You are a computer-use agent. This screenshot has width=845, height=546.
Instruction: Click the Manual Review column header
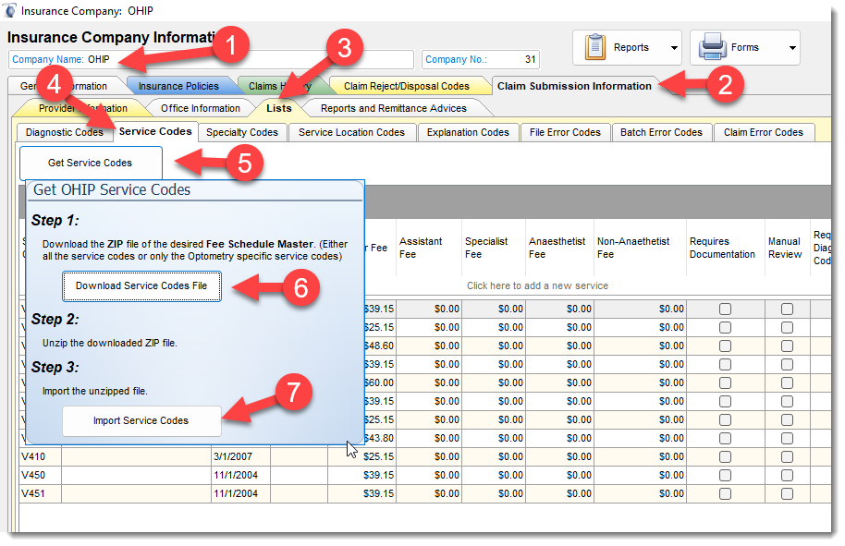point(788,248)
